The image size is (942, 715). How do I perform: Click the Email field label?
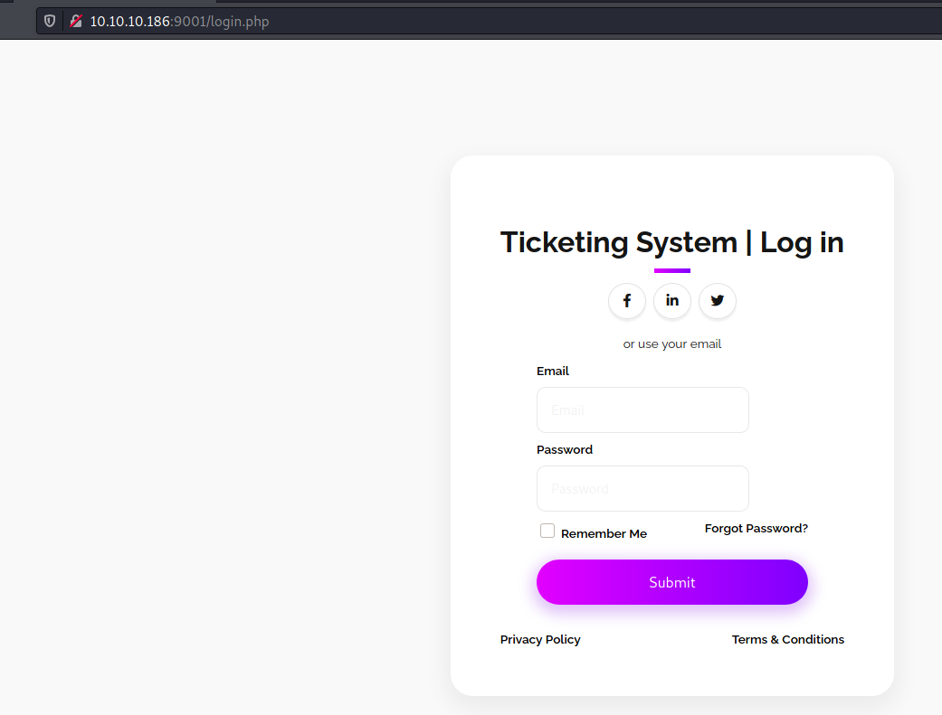pyautogui.click(x=553, y=371)
